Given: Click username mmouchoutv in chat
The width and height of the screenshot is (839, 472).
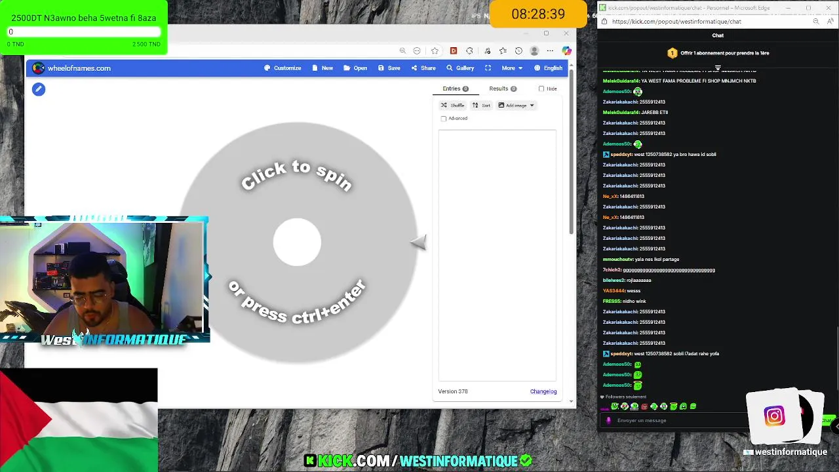Looking at the screenshot, I should click(617, 260).
